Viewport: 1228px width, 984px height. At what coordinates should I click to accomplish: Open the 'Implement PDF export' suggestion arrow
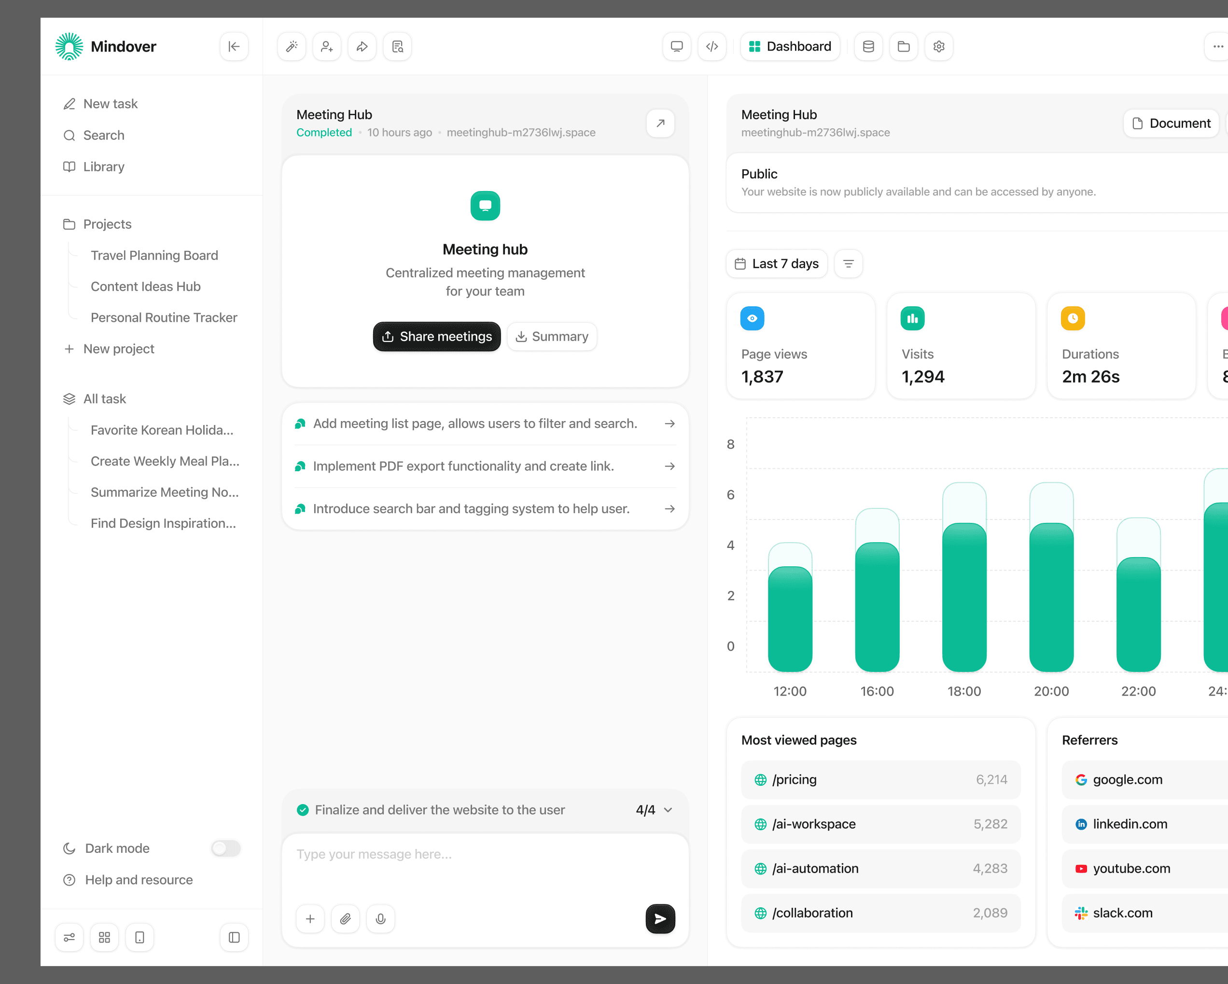pyautogui.click(x=670, y=466)
